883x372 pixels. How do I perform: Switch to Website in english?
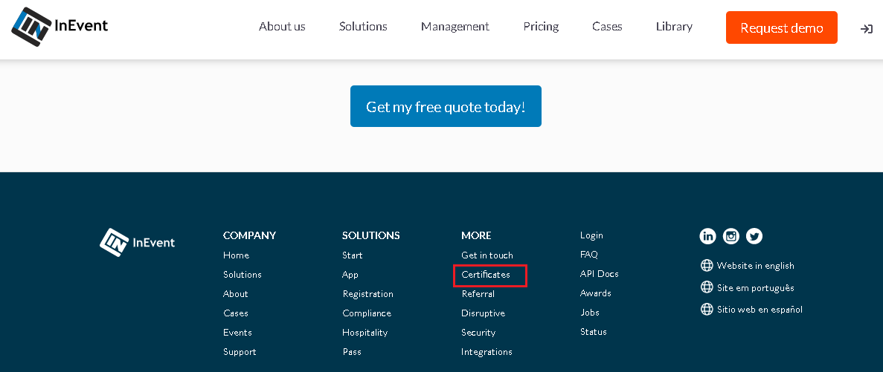click(x=755, y=265)
